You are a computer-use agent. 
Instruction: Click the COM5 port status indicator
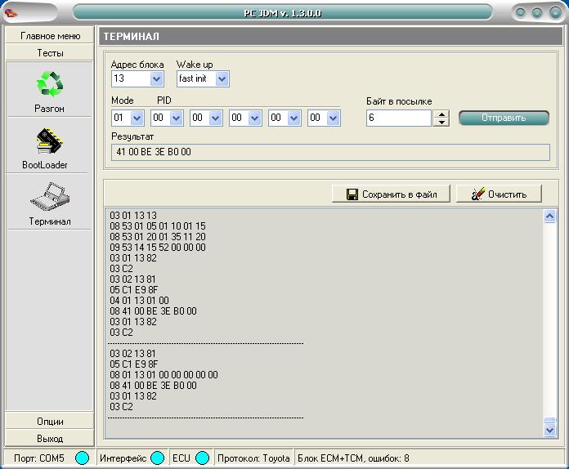[x=82, y=458]
